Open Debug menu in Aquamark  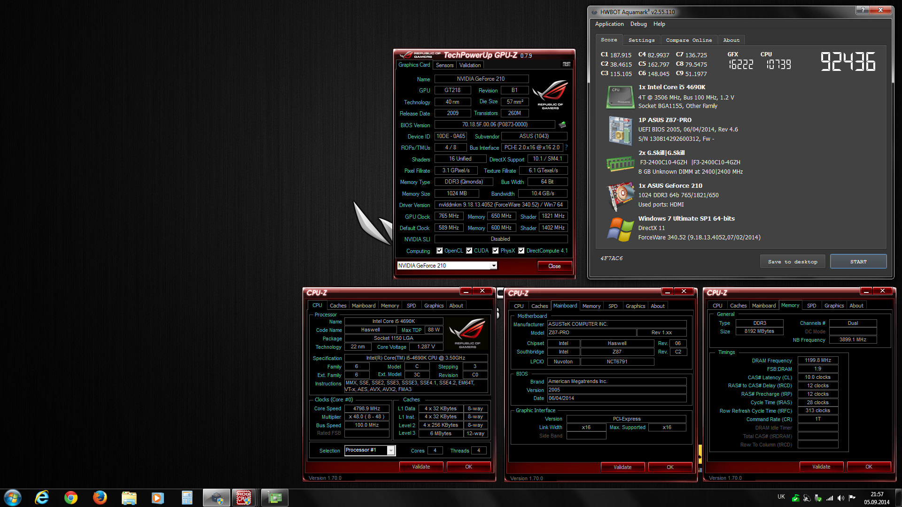pyautogui.click(x=638, y=24)
